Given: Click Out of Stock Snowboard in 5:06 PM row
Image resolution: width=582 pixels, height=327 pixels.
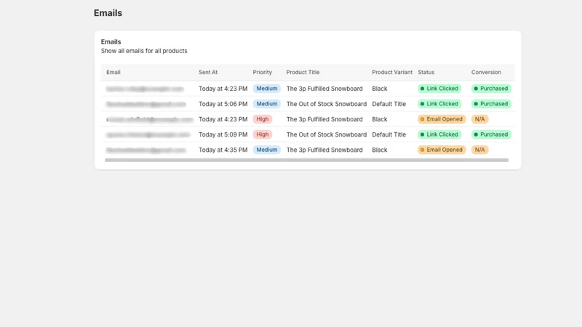Looking at the screenshot, I should point(326,104).
